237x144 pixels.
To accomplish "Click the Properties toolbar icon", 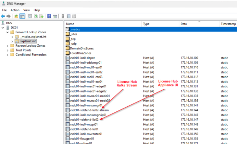I will tap(30, 16).
